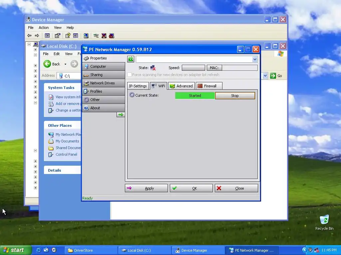Image resolution: width=341 pixels, height=255 pixels.
Task: Switch to the IP-Settings tab
Action: tap(138, 86)
